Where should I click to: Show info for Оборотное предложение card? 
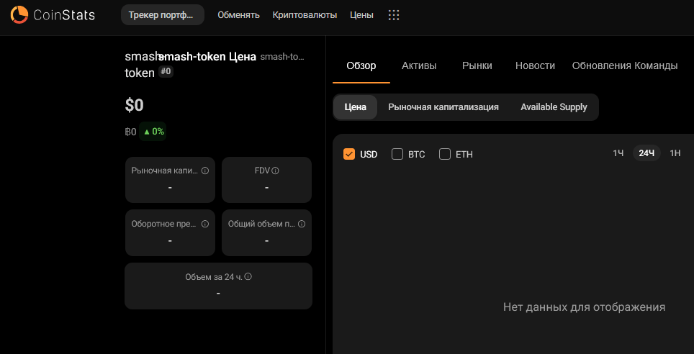[x=205, y=224]
